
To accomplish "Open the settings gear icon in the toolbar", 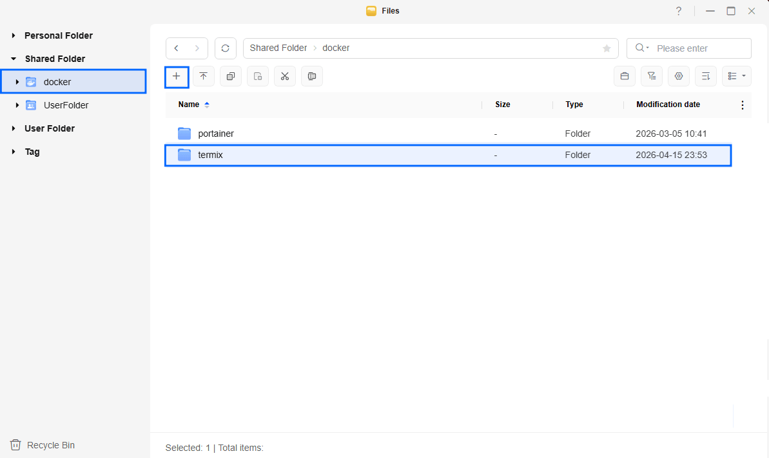I will [x=679, y=76].
